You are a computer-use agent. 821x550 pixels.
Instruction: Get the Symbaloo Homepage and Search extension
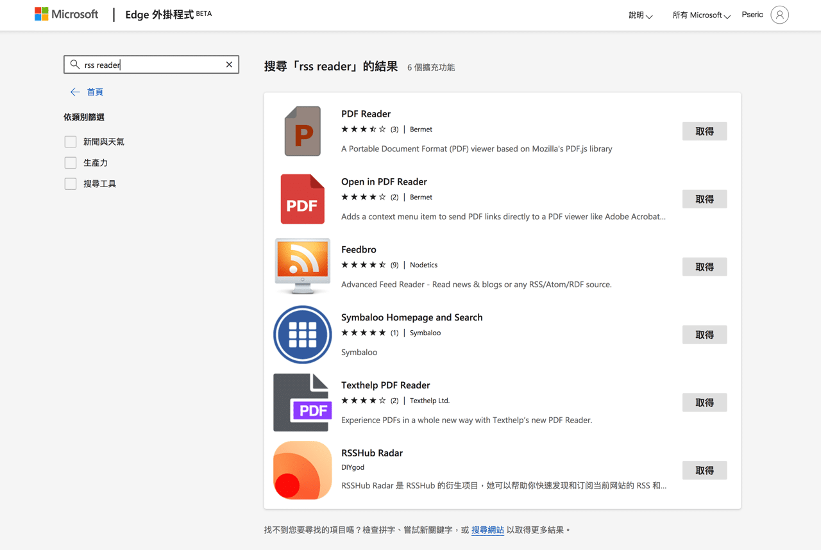coord(704,335)
